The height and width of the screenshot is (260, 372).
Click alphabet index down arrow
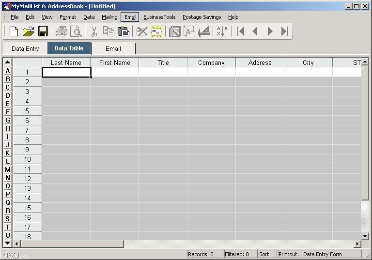tap(8, 243)
